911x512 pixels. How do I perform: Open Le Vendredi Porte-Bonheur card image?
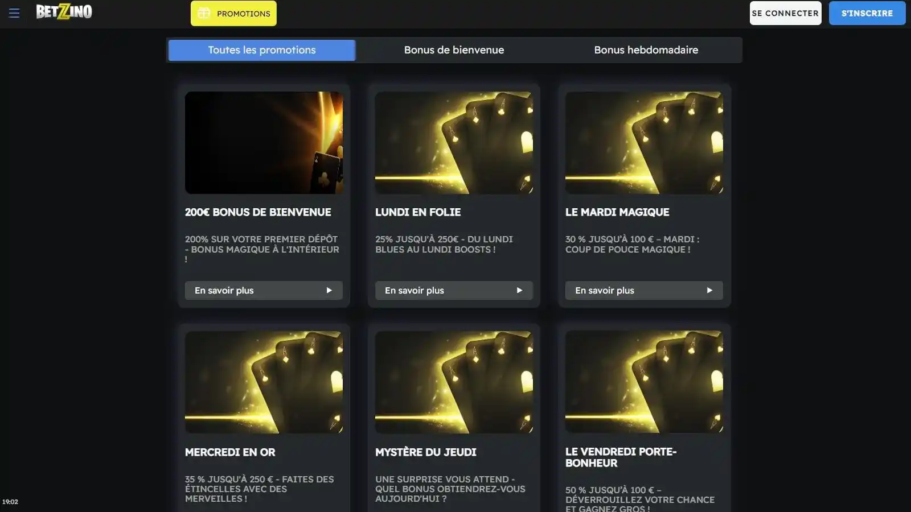pyautogui.click(x=644, y=382)
